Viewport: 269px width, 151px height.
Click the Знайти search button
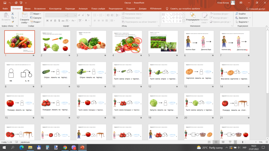coord(240,14)
